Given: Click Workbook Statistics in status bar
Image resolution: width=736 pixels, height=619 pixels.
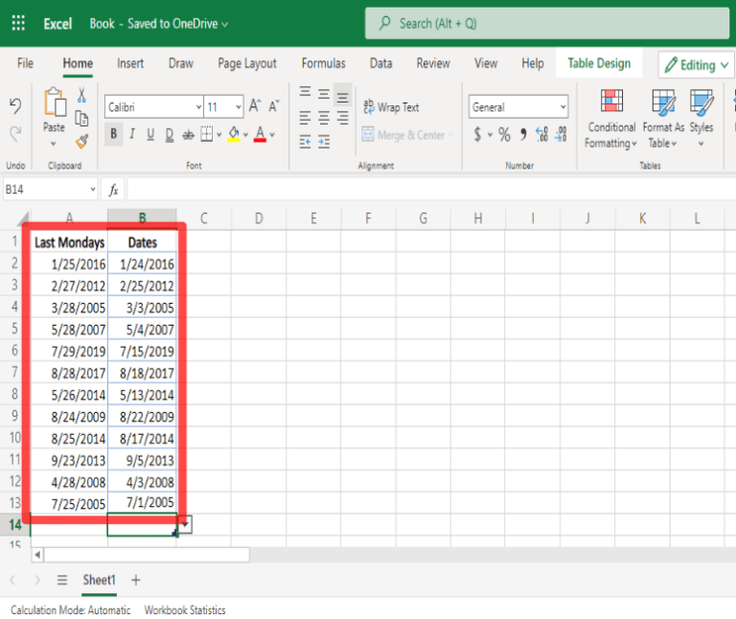Looking at the screenshot, I should 184,610.
